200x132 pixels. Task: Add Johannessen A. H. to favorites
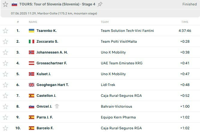point(5,52)
